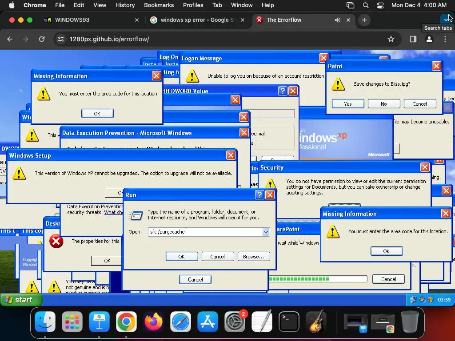Open the App Store dock icon
This screenshot has height=341, width=455.
pyautogui.click(x=208, y=321)
